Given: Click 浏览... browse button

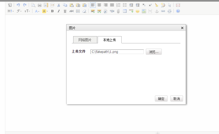Looking at the screenshot, I should coord(154,52).
